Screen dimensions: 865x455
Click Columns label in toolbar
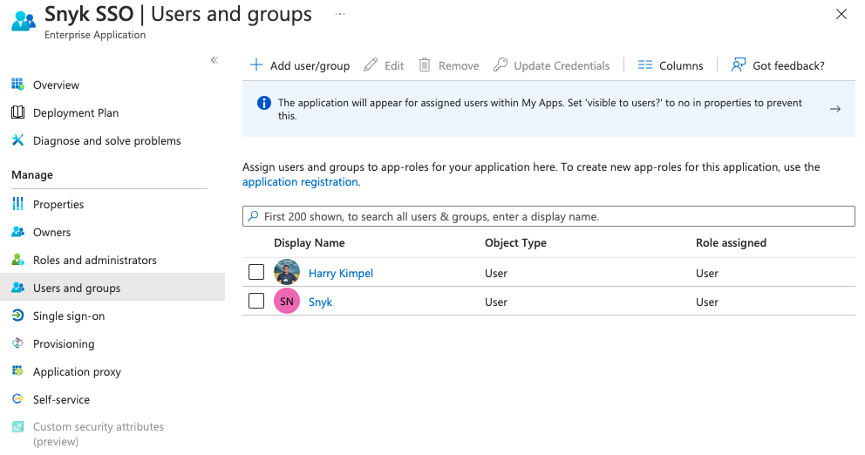681,65
